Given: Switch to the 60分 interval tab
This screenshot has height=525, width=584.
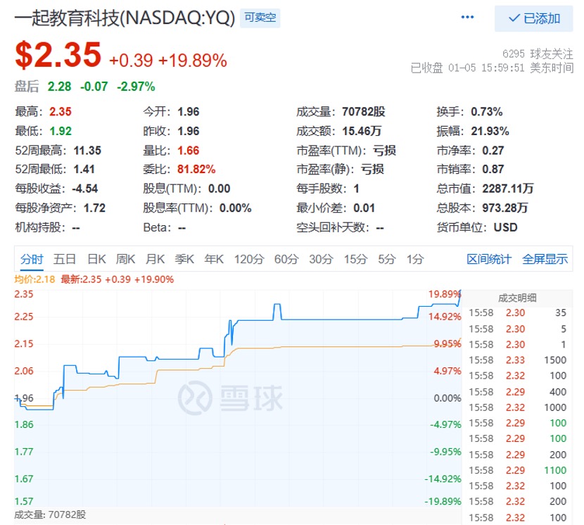Looking at the screenshot, I should click(x=286, y=259).
